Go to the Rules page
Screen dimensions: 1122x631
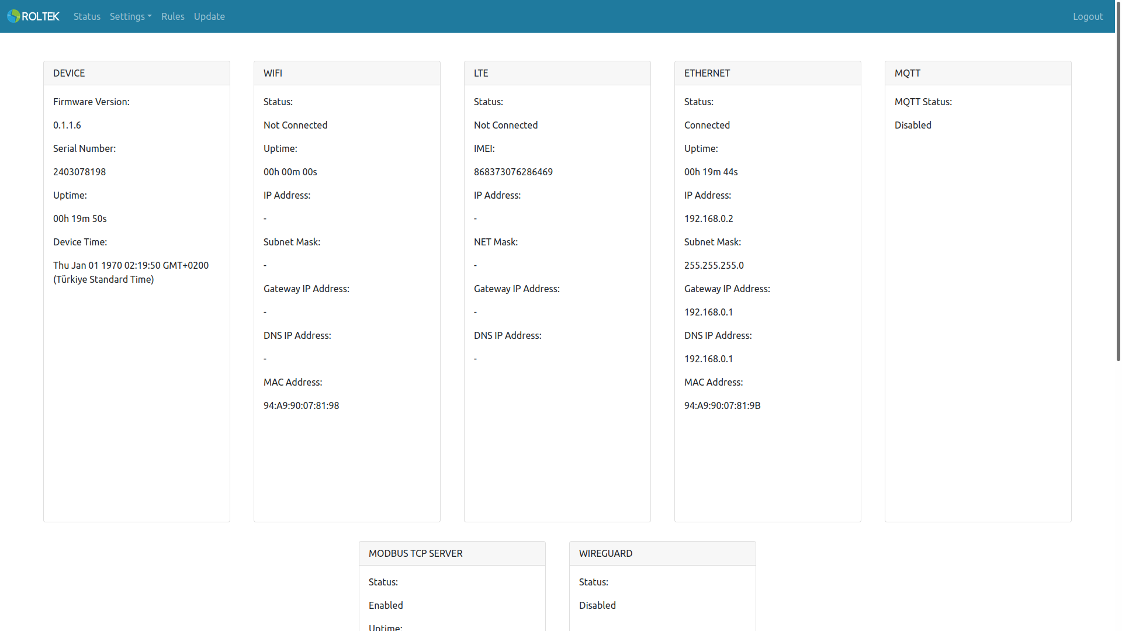(x=173, y=16)
